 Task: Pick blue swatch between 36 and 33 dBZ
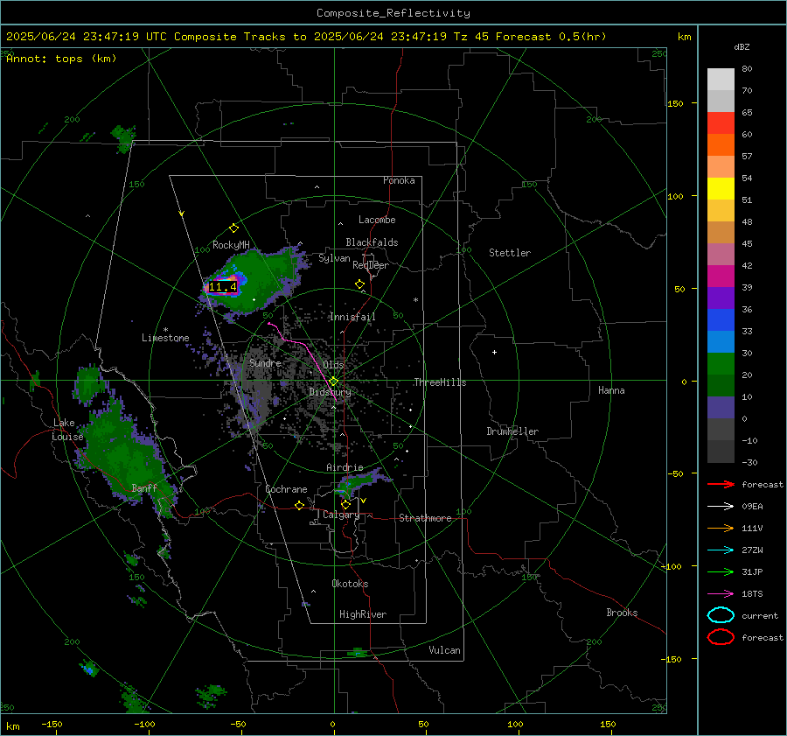coord(721,320)
